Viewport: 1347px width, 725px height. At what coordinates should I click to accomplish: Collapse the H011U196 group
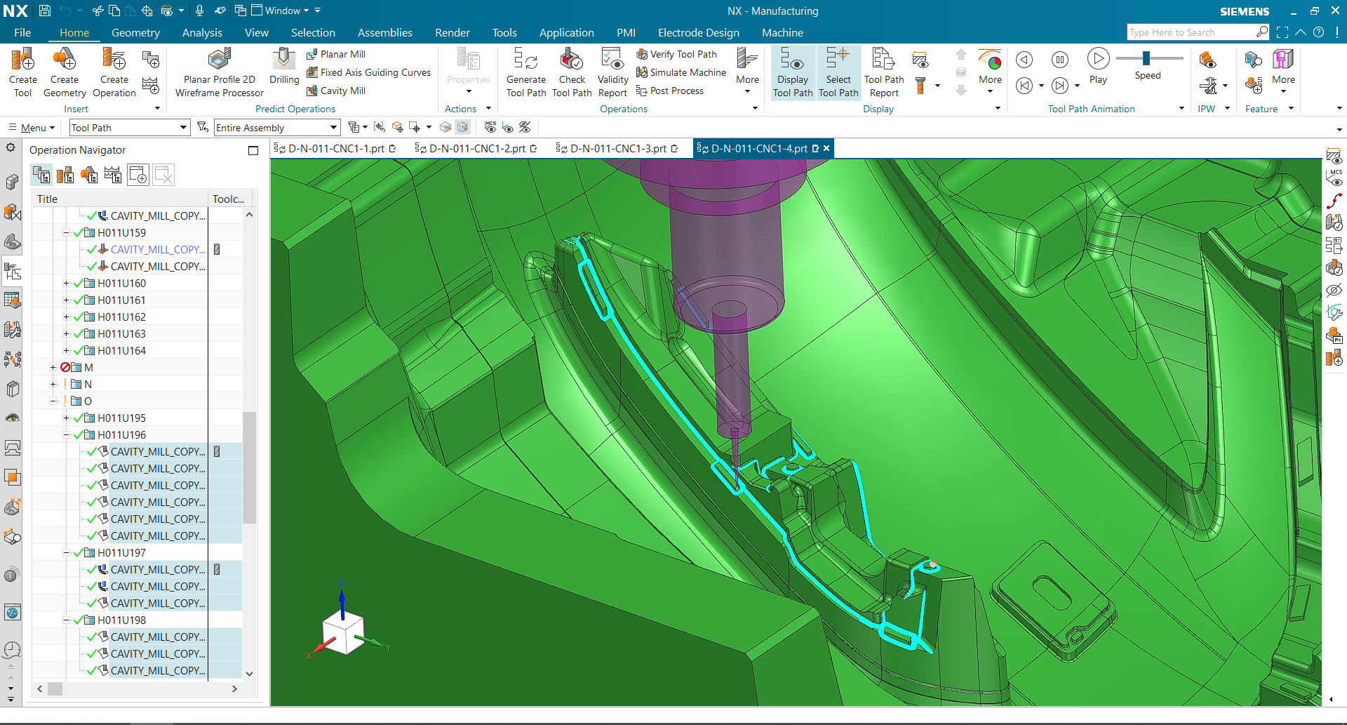(66, 435)
